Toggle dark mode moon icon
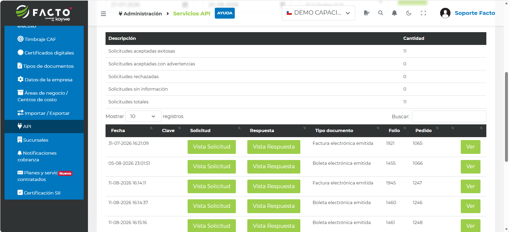This screenshot has width=509, height=232. [x=409, y=13]
